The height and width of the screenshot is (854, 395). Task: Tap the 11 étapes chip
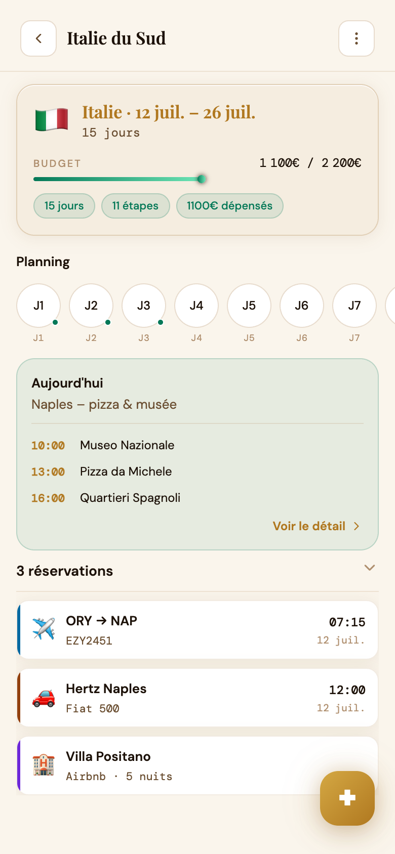(x=136, y=206)
